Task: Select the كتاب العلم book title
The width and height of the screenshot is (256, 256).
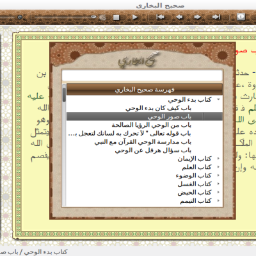Action: point(196,167)
